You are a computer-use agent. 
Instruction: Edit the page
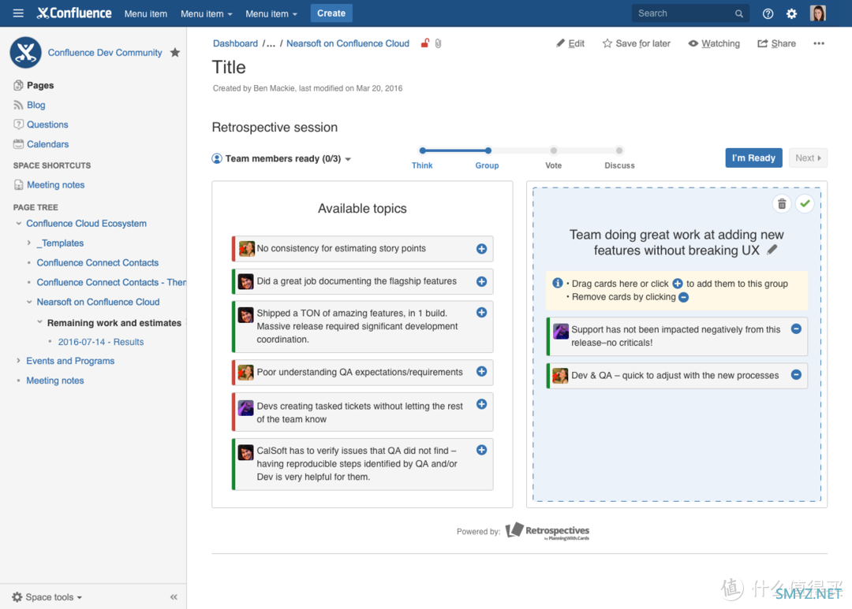coord(570,43)
